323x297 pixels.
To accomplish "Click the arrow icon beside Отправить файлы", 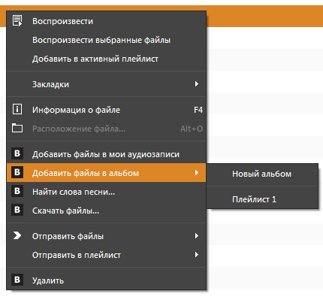I will tap(17, 235).
